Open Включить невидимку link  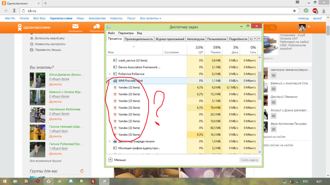49,38
